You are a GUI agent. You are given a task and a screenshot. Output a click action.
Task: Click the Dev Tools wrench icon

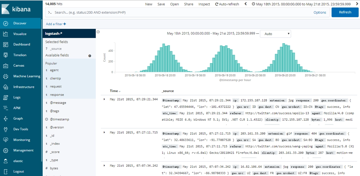pyautogui.click(x=6, y=129)
